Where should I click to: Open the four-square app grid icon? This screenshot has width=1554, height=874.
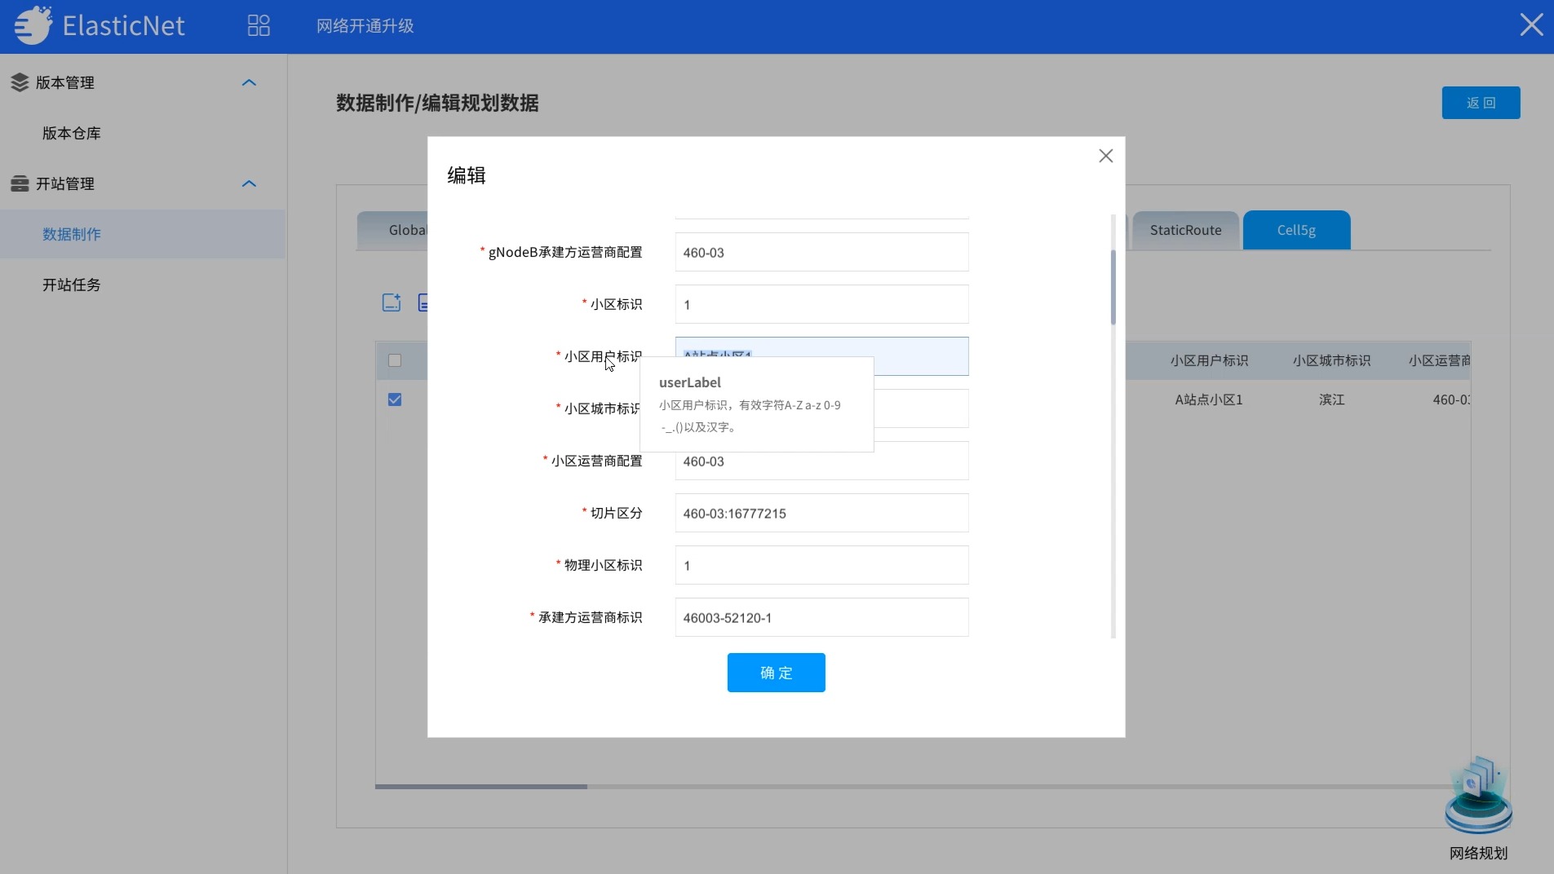pyautogui.click(x=259, y=25)
